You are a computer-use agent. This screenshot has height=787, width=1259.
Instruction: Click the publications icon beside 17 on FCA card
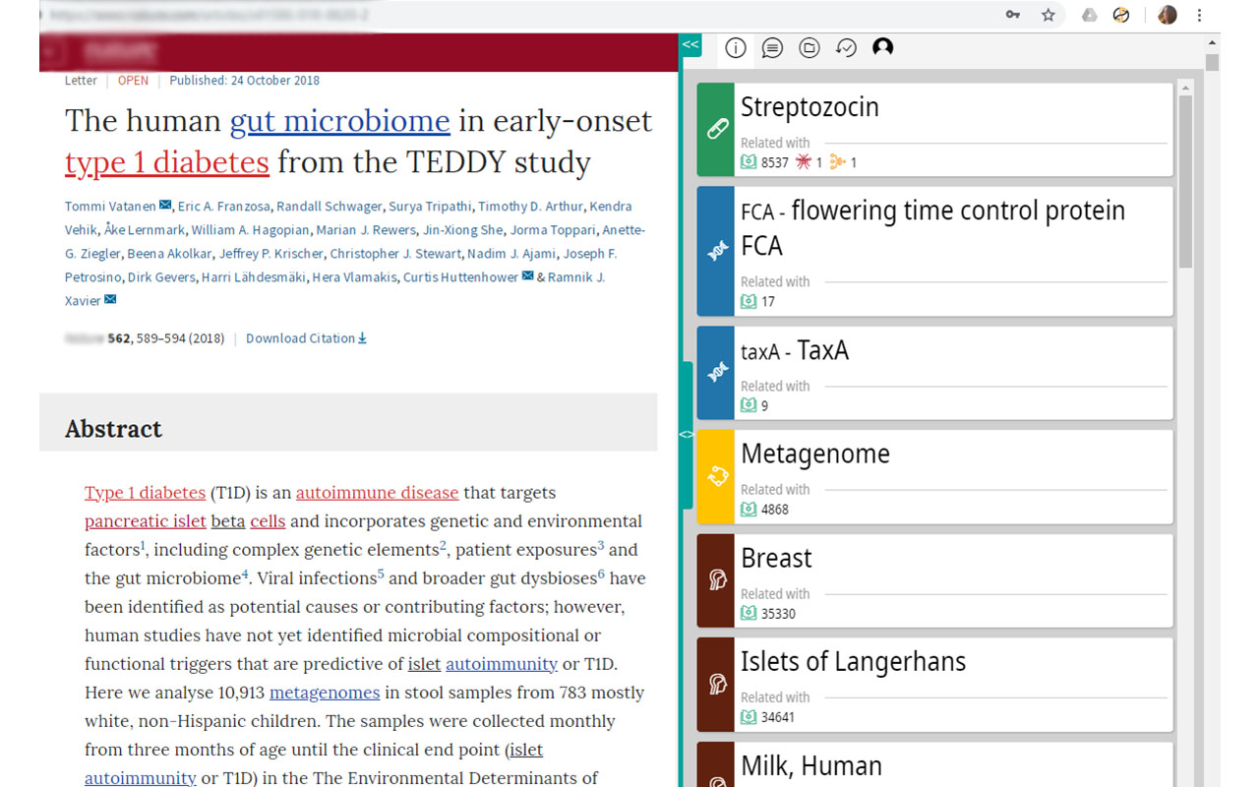tap(749, 302)
